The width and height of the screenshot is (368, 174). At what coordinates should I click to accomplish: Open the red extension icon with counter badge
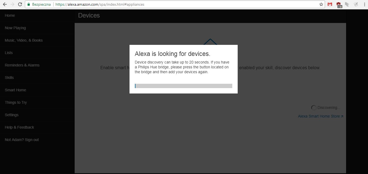click(339, 5)
